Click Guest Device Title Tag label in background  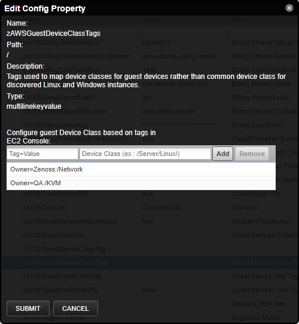click(264, 276)
